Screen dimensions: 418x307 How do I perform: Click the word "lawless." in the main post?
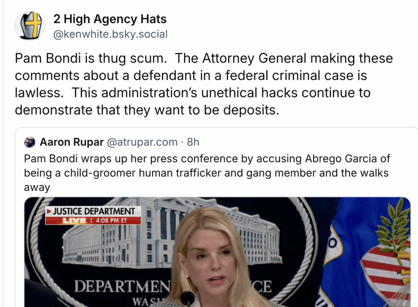tap(39, 93)
